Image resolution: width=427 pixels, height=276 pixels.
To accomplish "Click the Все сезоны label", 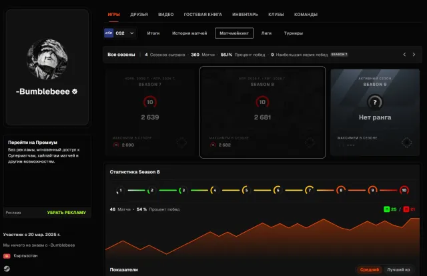I will point(121,55).
